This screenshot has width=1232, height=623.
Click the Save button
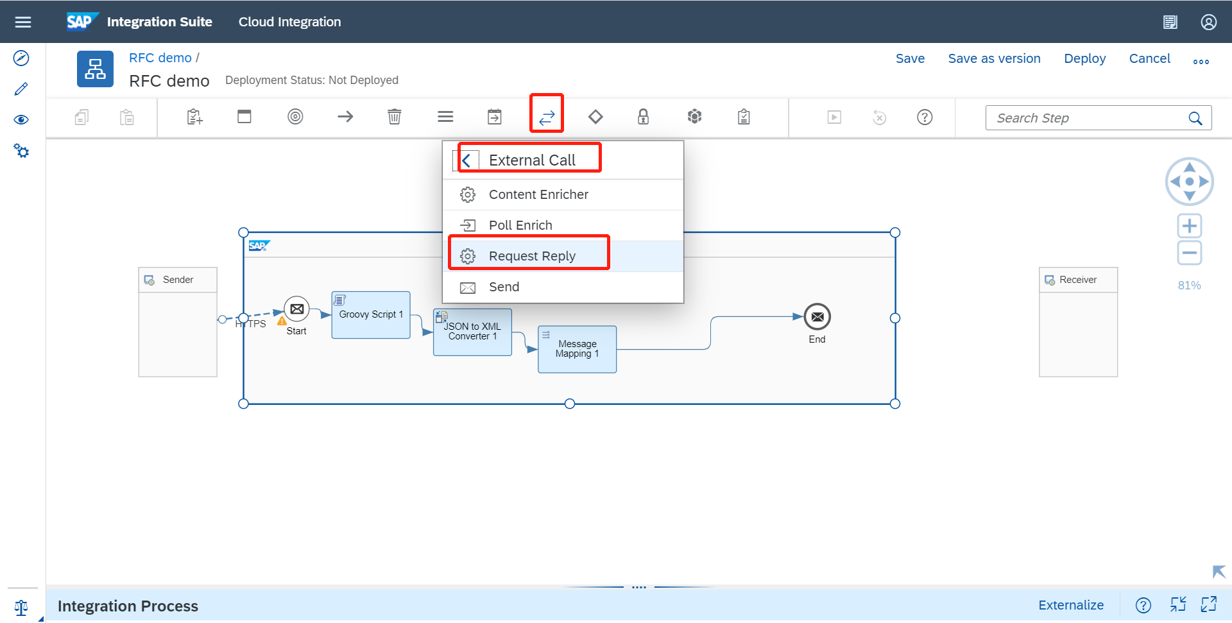(910, 58)
